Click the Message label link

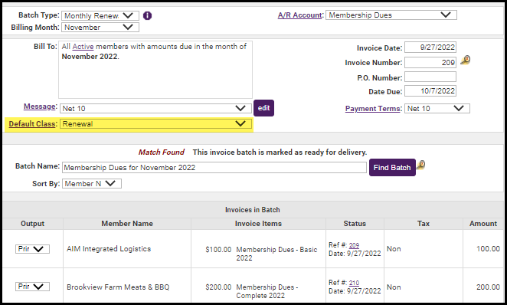coord(40,107)
